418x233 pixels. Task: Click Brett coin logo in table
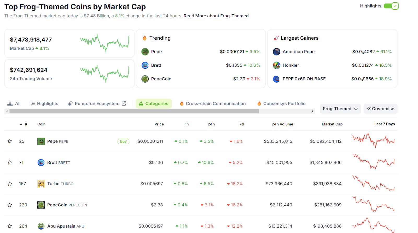coord(41,162)
